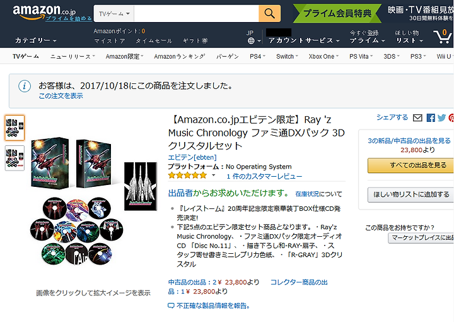Open the TVゲーム search category dropdown
The image size is (454, 322).
tap(114, 14)
